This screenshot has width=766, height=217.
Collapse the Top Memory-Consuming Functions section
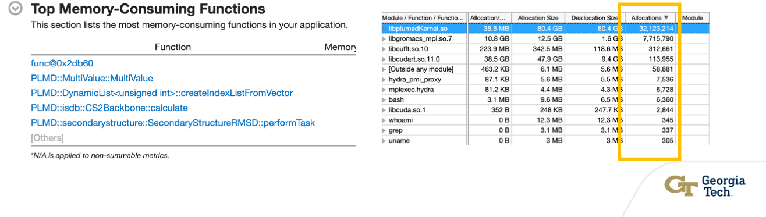[x=17, y=9]
